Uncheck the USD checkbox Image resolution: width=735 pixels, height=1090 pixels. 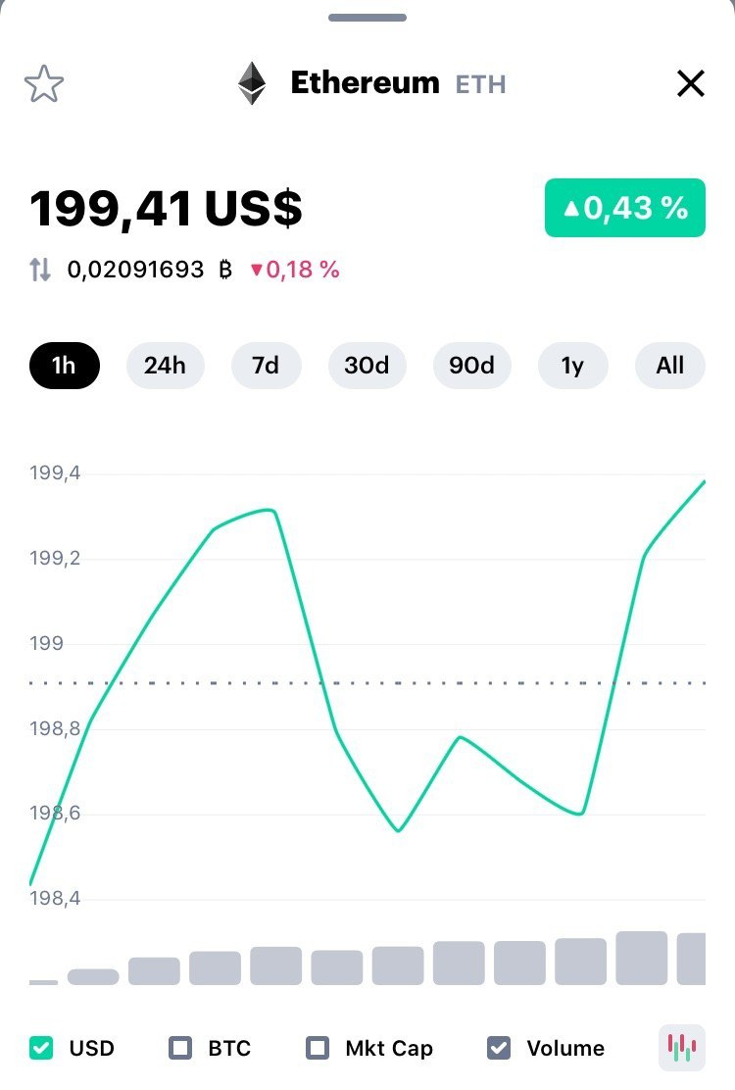click(x=41, y=1048)
